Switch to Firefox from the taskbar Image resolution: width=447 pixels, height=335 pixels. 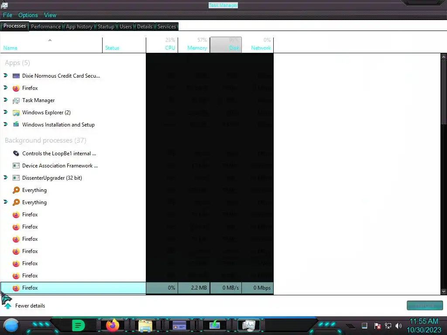pos(112,325)
